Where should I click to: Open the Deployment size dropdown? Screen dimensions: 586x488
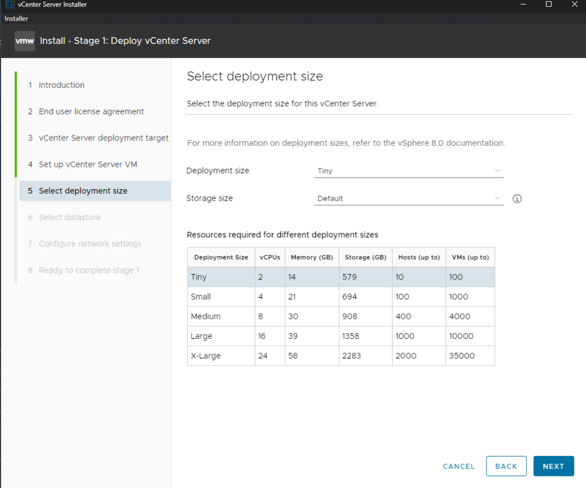click(408, 171)
